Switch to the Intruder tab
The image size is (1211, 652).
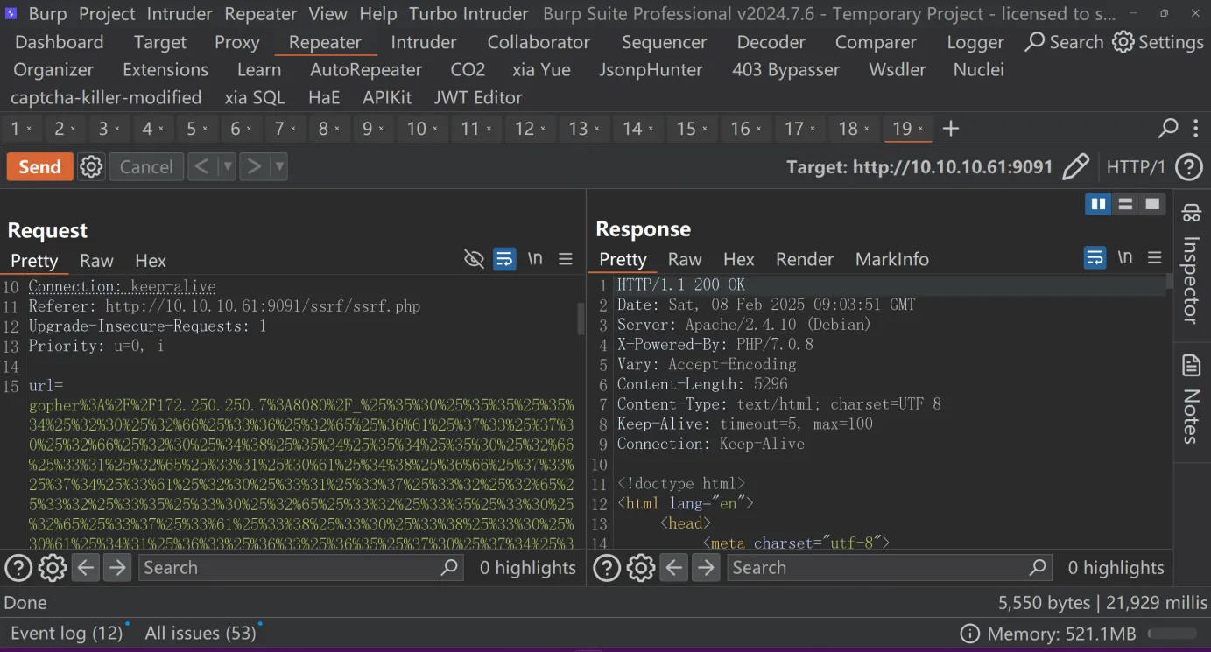424,42
